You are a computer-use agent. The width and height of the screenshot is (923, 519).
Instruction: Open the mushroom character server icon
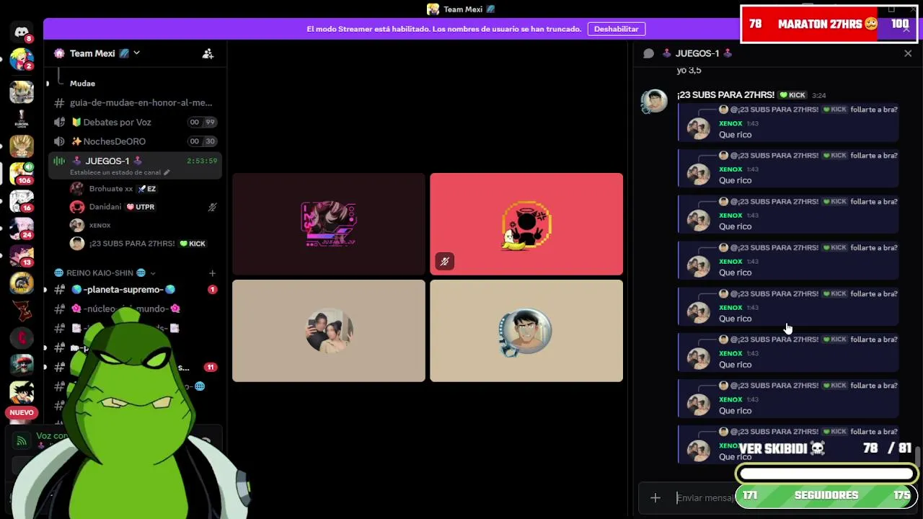click(22, 364)
